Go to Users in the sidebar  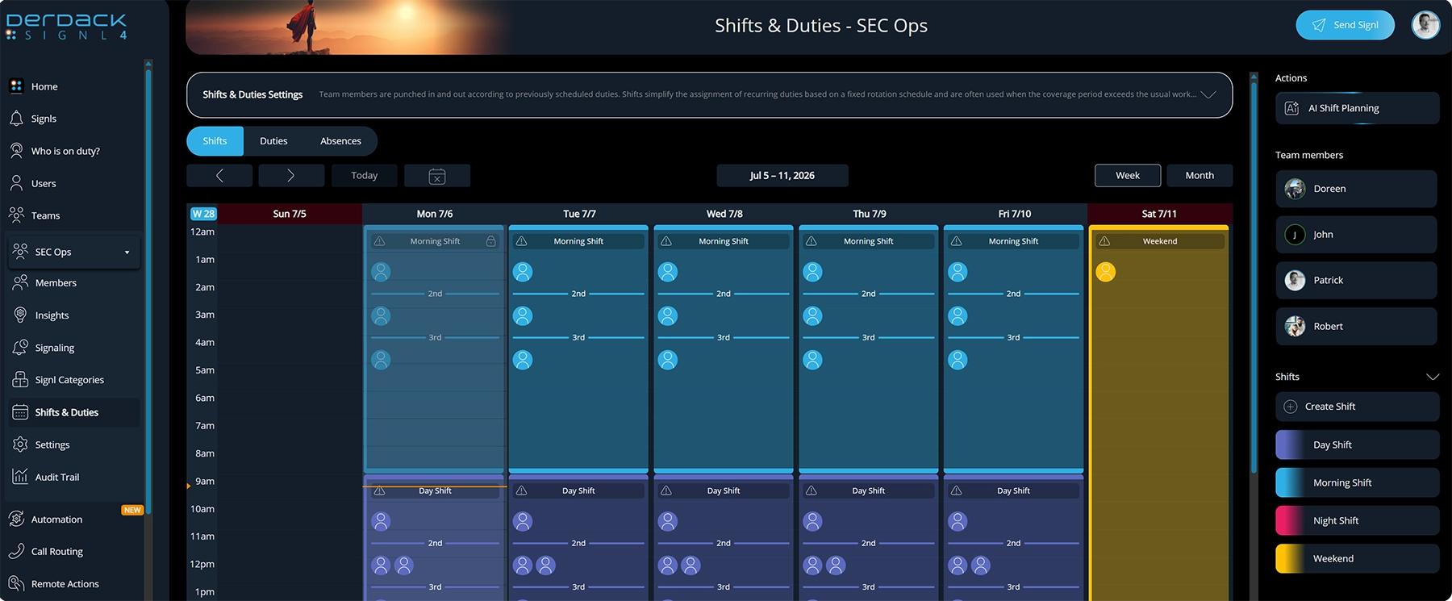tap(44, 183)
